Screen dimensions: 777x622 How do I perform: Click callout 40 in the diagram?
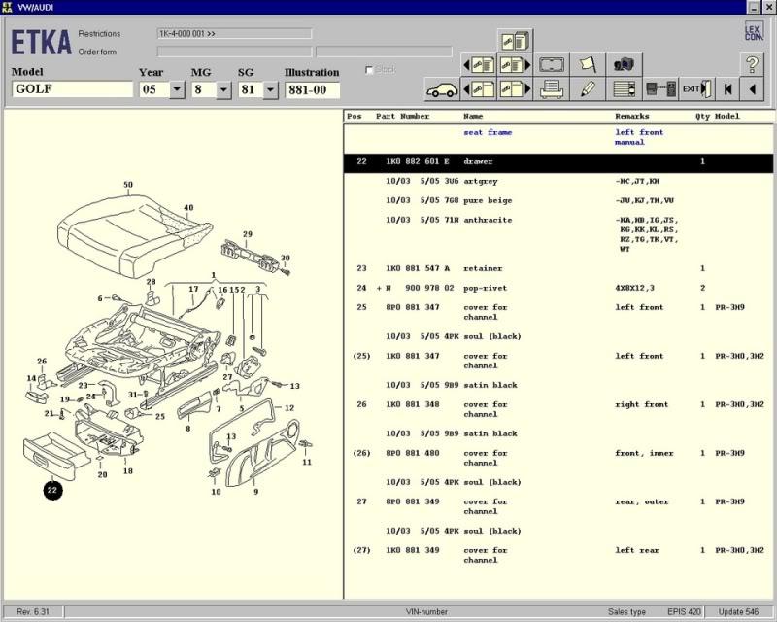pyautogui.click(x=188, y=208)
